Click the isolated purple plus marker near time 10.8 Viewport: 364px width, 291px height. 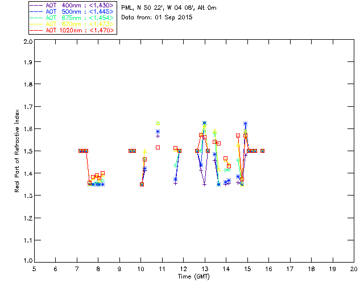pyautogui.click(x=158, y=136)
